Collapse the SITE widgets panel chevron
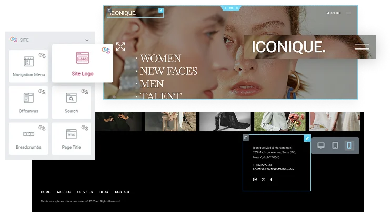This screenshot has height=214, width=392. (87, 40)
